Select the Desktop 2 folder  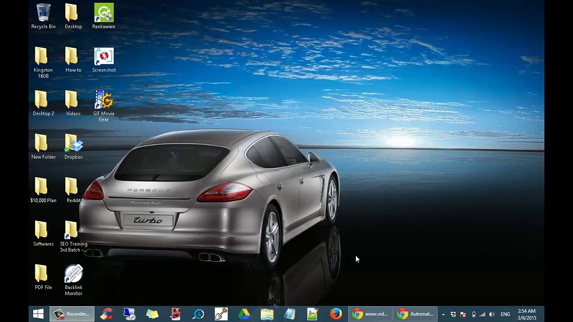[x=43, y=103]
